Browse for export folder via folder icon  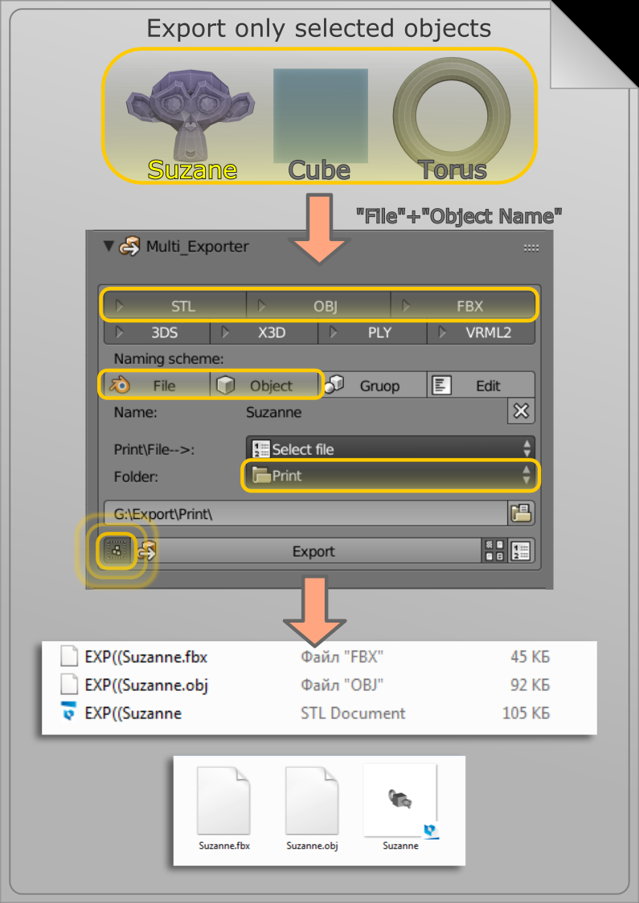point(521,513)
